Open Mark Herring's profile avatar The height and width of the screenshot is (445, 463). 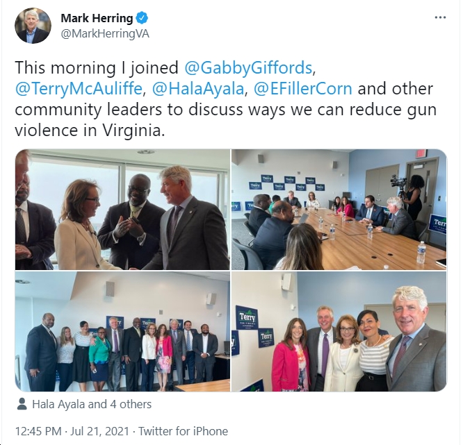(33, 26)
